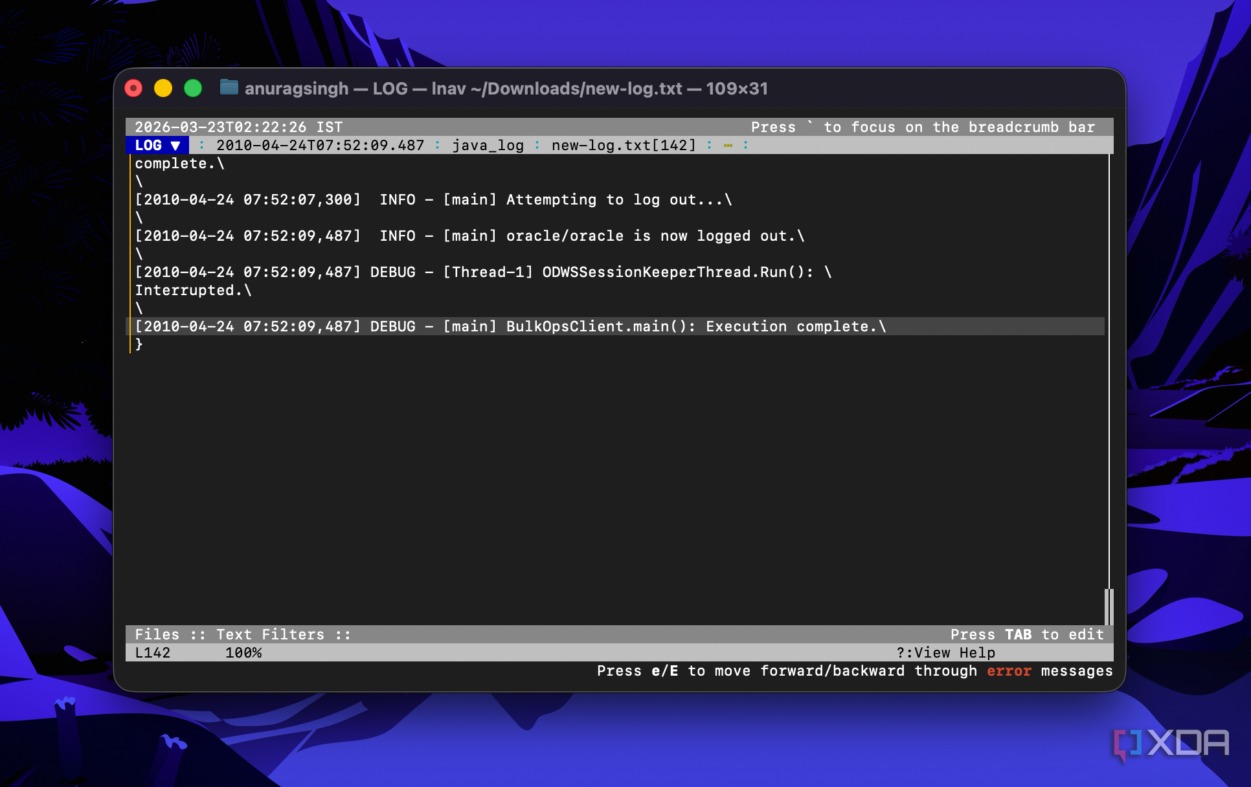Click the ellipsis breadcrumb marker
Viewport: 1251px width, 787px height.
pyautogui.click(x=728, y=145)
